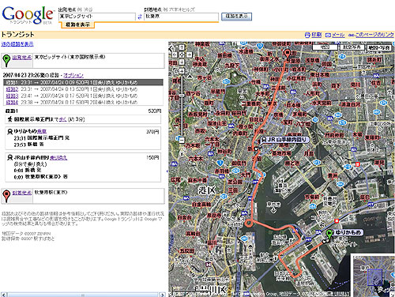Select the 経路2 route link

[x=12, y=89]
